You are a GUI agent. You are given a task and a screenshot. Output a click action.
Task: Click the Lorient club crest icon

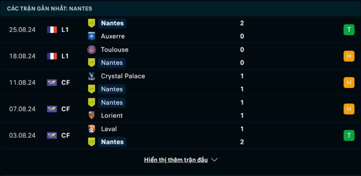[x=92, y=116]
